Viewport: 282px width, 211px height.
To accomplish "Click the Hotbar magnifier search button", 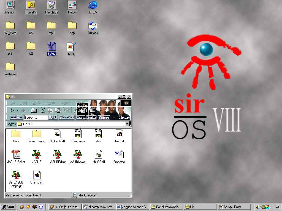I will click(51, 117).
